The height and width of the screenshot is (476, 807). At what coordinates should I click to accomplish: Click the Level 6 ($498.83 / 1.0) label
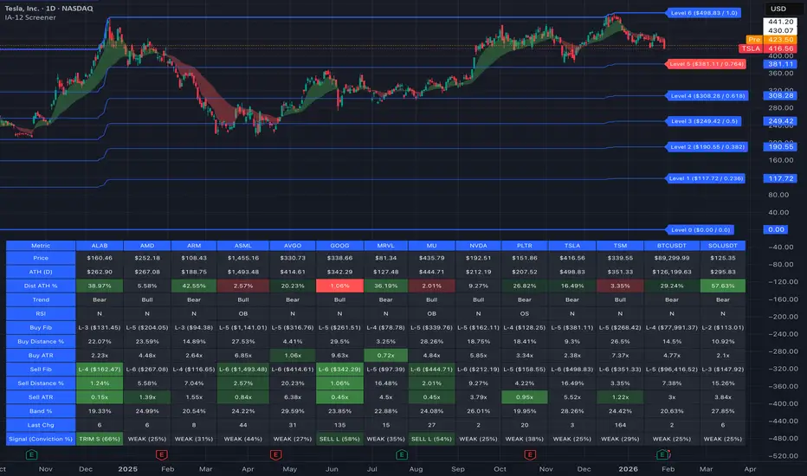point(704,13)
